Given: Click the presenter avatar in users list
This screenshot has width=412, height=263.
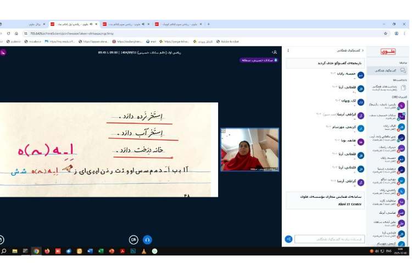Looking at the screenshot, I should click(401, 116).
